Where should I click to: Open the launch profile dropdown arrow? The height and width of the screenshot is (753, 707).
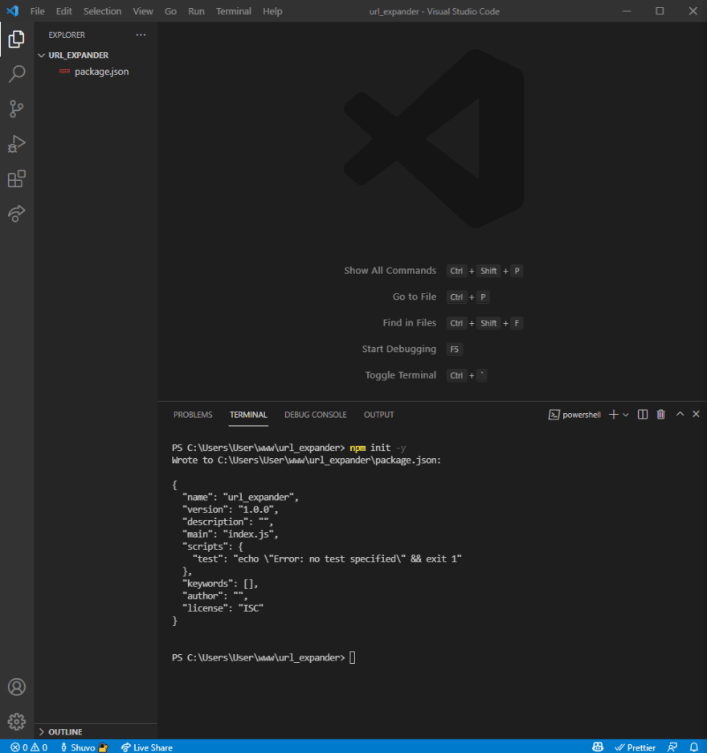click(625, 415)
